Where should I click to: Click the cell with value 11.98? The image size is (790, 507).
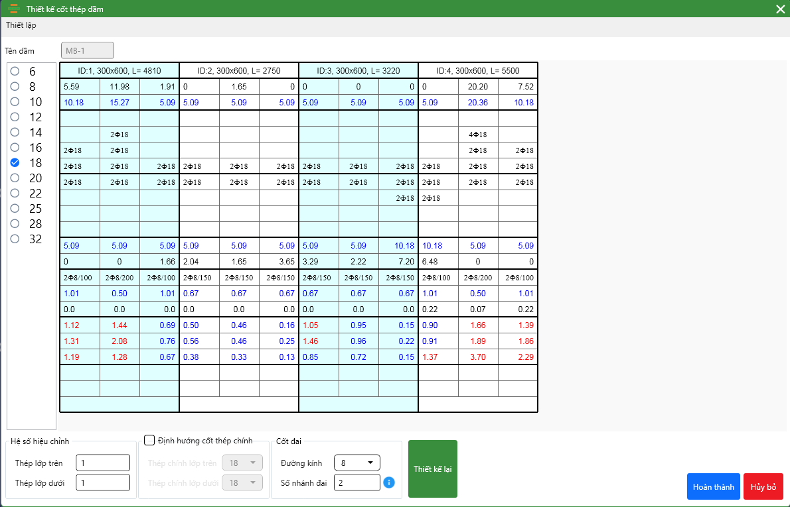[119, 87]
